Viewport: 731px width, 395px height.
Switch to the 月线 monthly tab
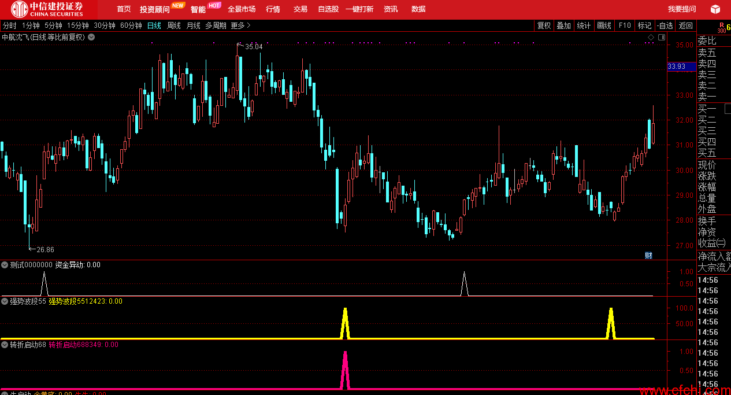point(193,25)
